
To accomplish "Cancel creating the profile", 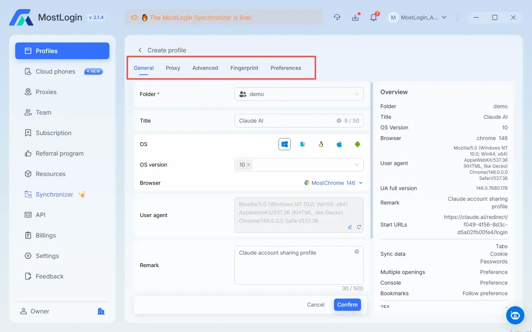I will pyautogui.click(x=316, y=305).
